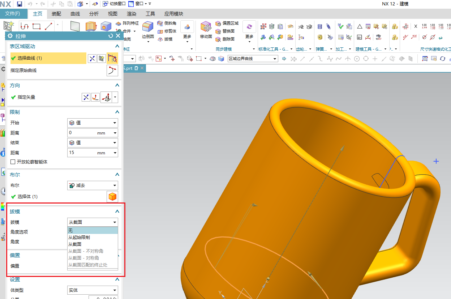Switch to the 分析 ribbon tab
451x299 pixels.
pyautogui.click(x=94, y=14)
